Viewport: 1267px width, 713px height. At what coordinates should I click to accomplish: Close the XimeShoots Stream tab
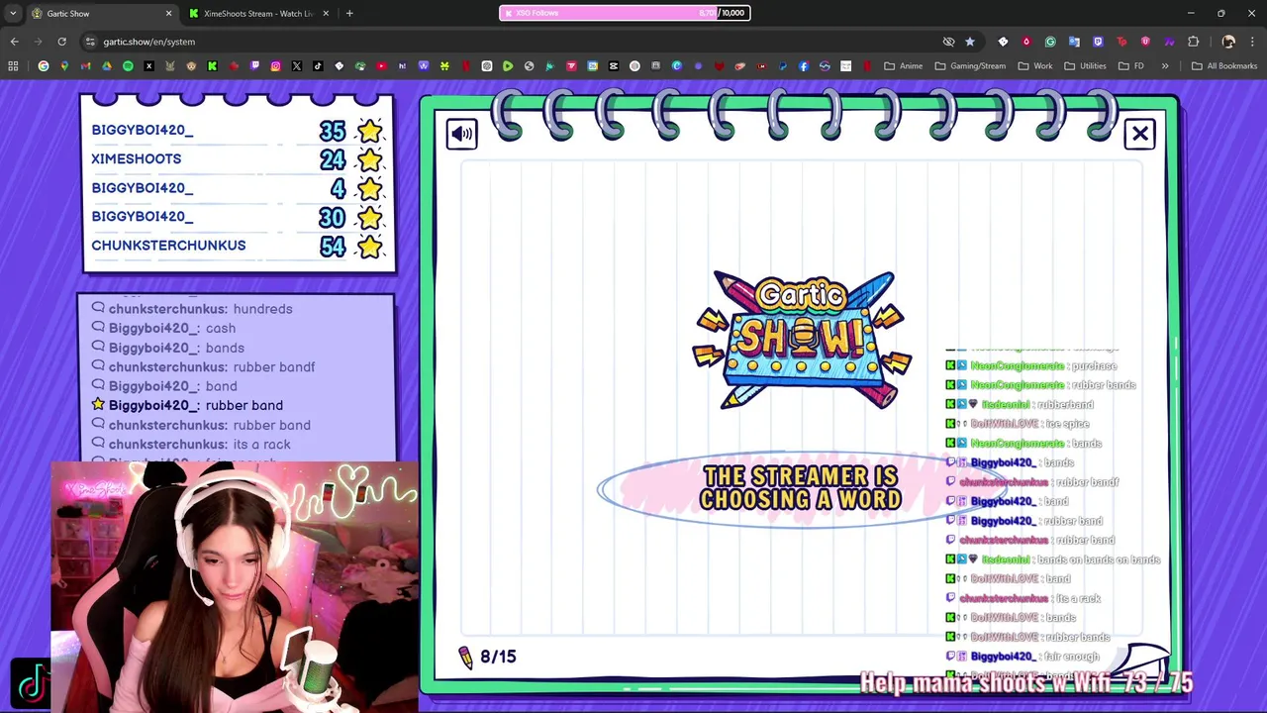pos(325,14)
